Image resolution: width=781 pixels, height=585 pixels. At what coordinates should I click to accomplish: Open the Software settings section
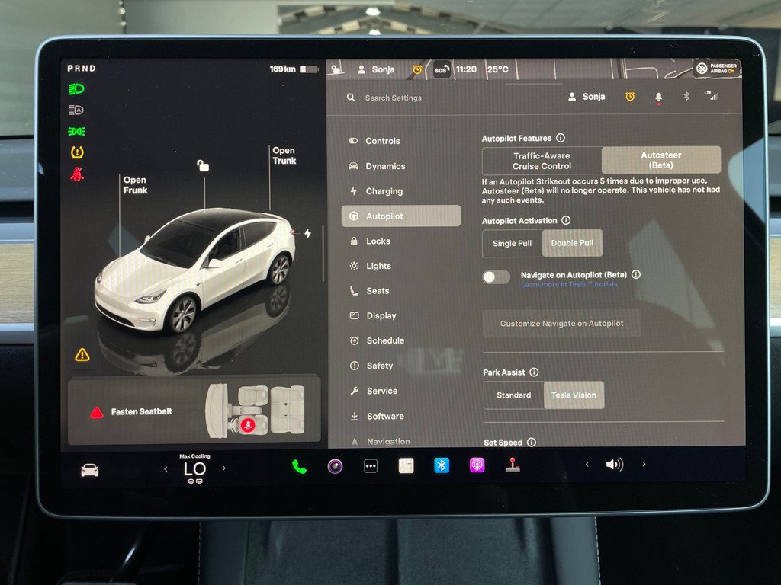(x=400, y=416)
